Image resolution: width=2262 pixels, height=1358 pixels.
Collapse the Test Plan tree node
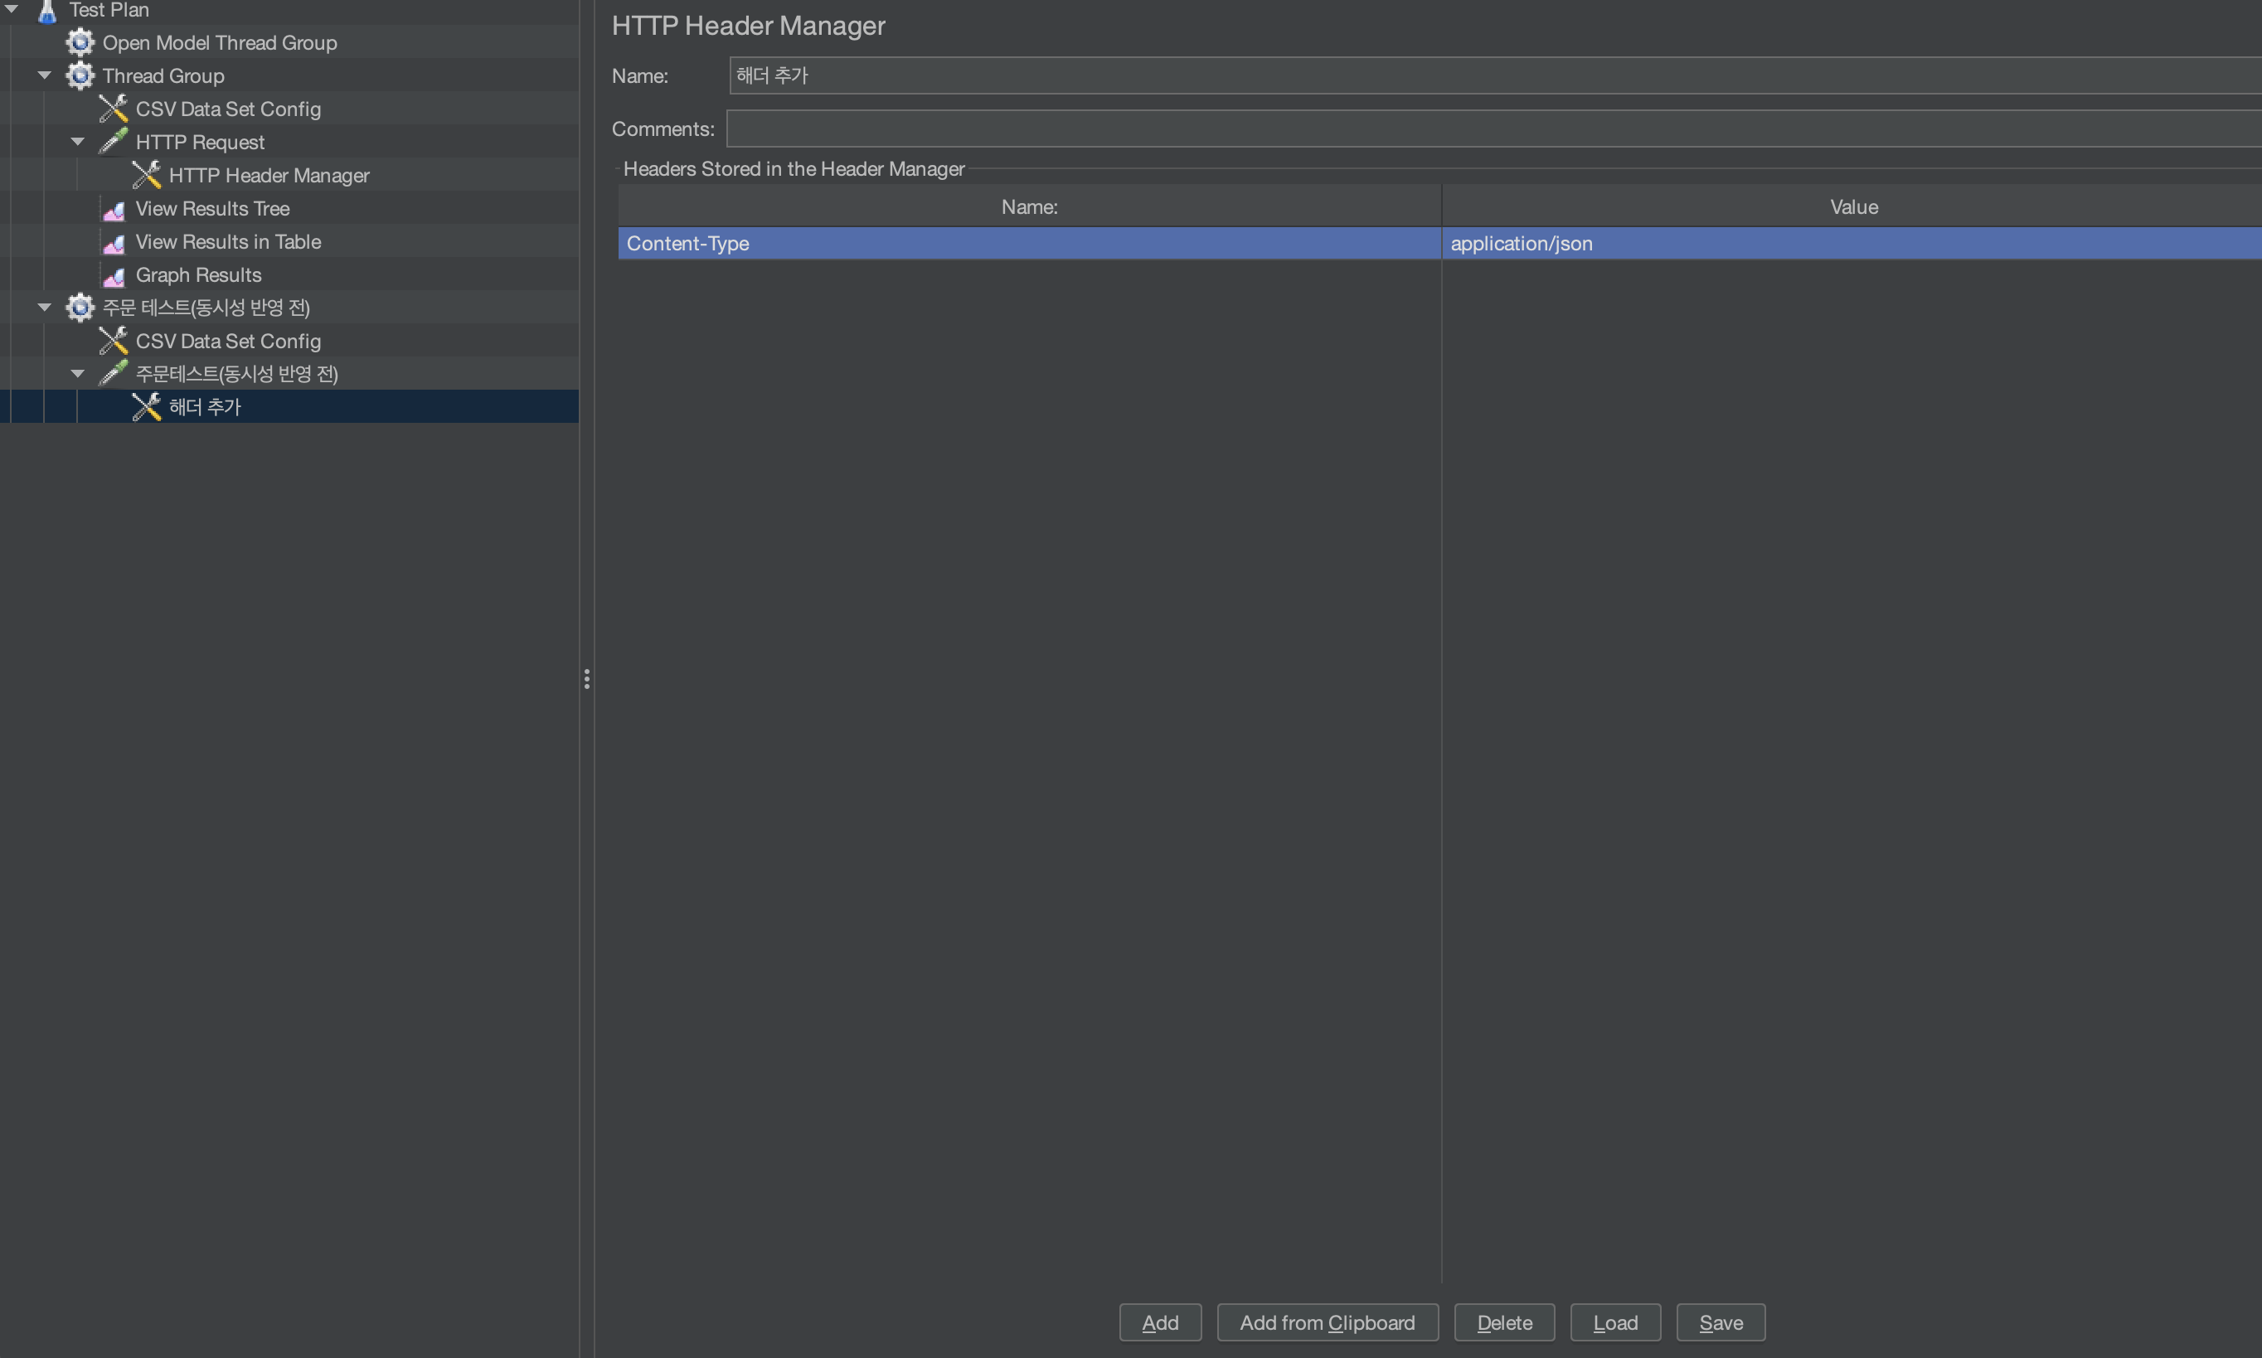pos(12,9)
